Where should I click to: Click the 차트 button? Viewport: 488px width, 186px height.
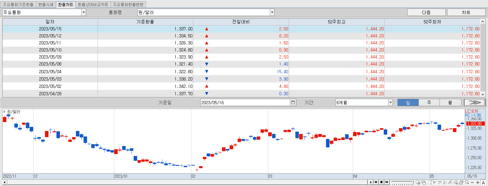click(466, 12)
